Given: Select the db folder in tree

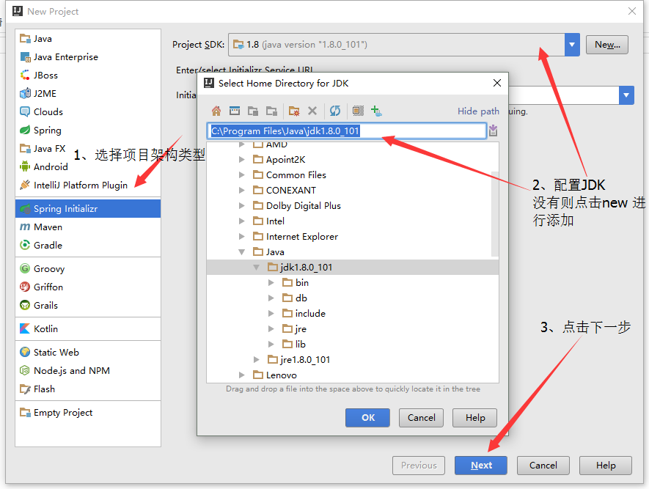Looking at the screenshot, I should 352,298.
